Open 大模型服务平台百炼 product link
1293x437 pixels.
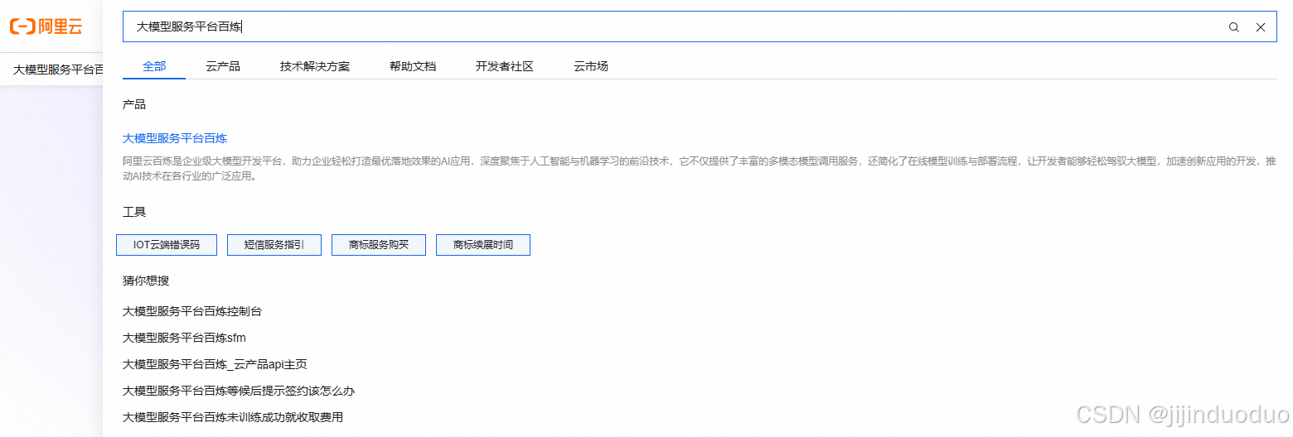pos(175,138)
